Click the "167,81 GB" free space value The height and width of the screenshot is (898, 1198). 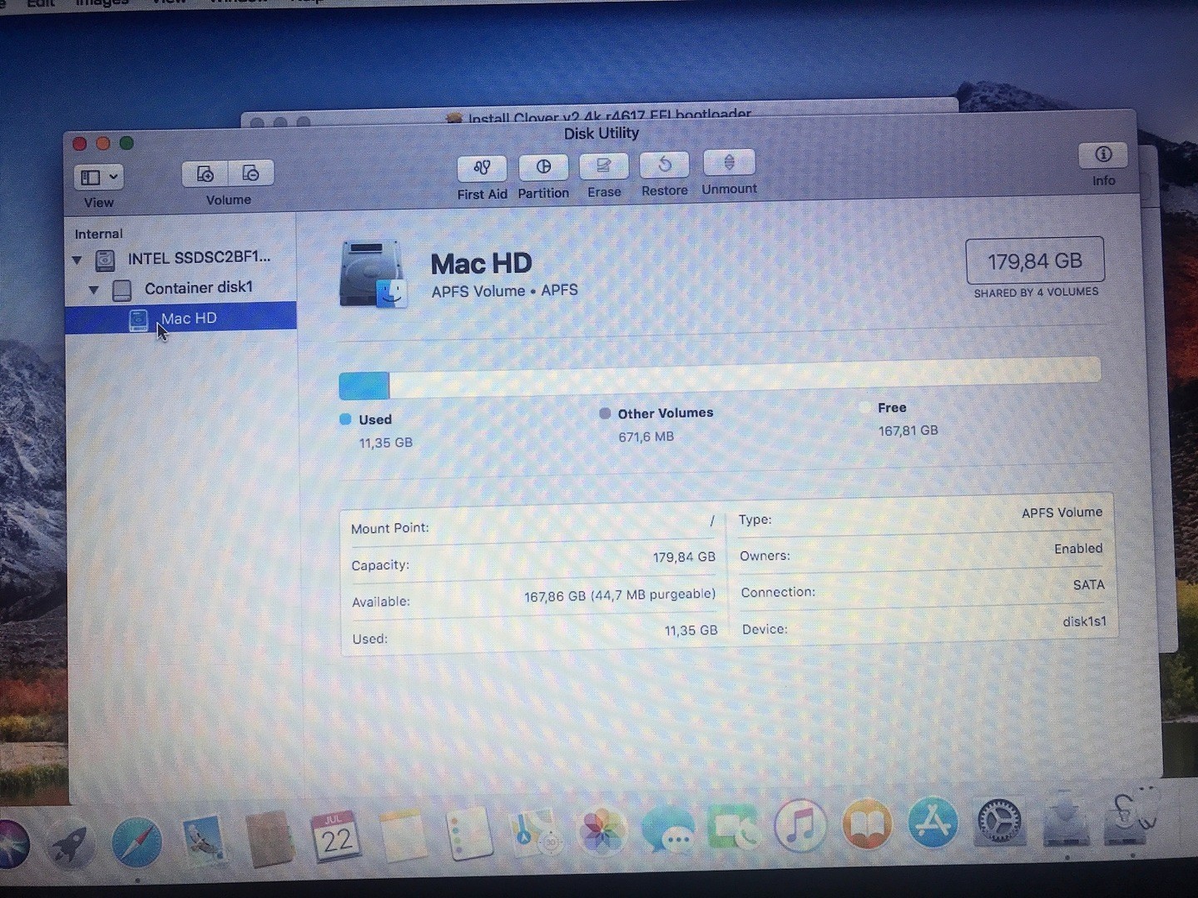(908, 431)
